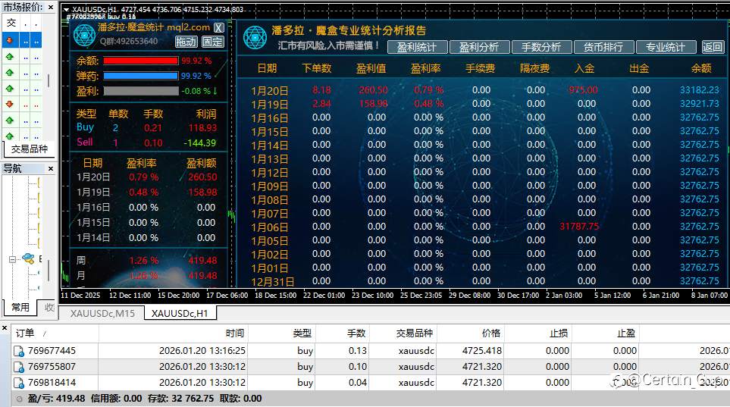Select the XAUUSDc,H1 chart tab
The image size is (730, 407).
(x=180, y=314)
